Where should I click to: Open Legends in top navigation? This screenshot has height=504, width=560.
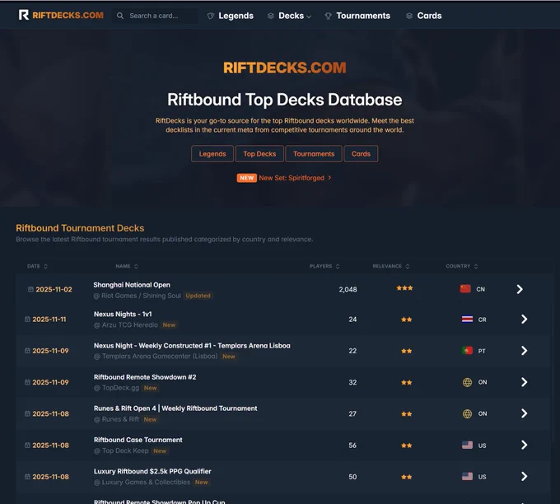(236, 16)
